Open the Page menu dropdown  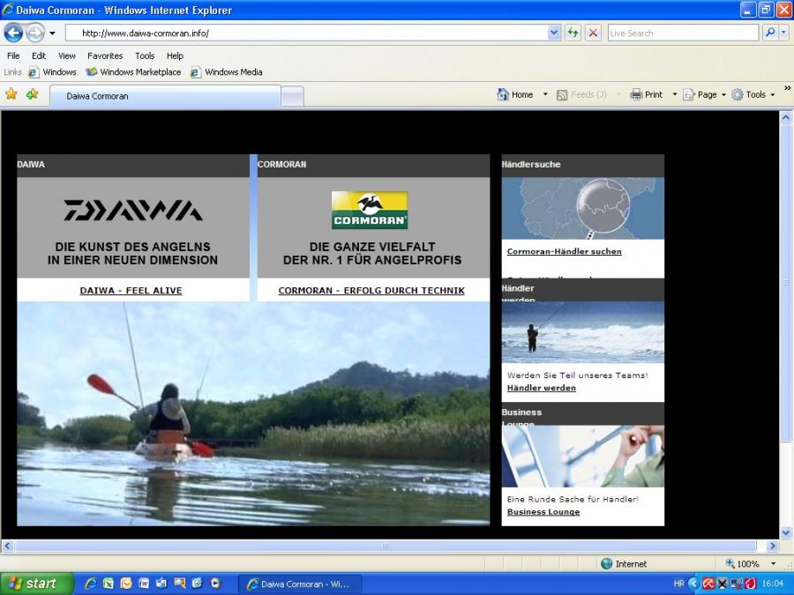tap(704, 94)
